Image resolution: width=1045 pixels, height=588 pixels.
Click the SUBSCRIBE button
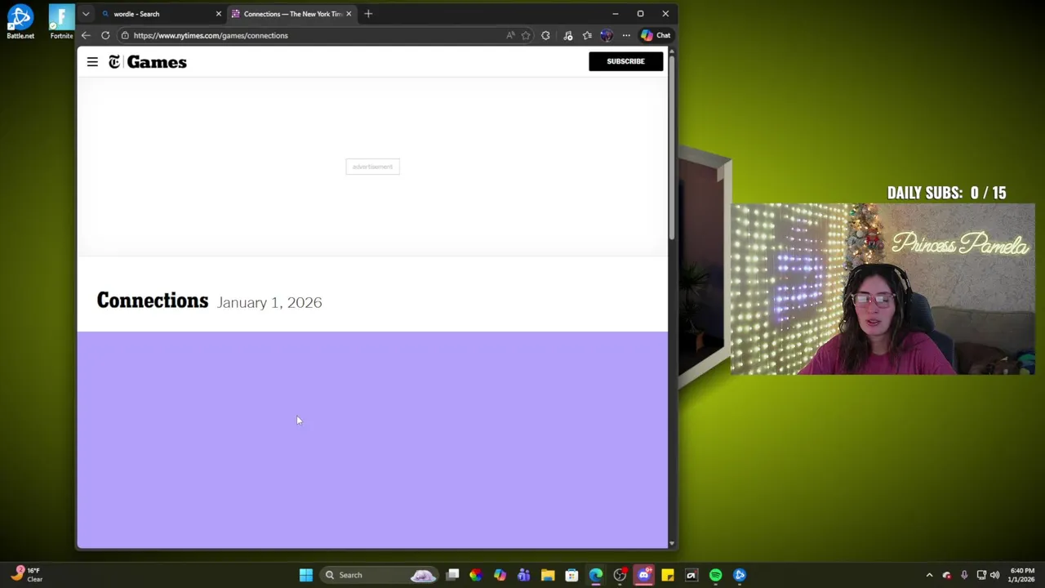(x=625, y=61)
